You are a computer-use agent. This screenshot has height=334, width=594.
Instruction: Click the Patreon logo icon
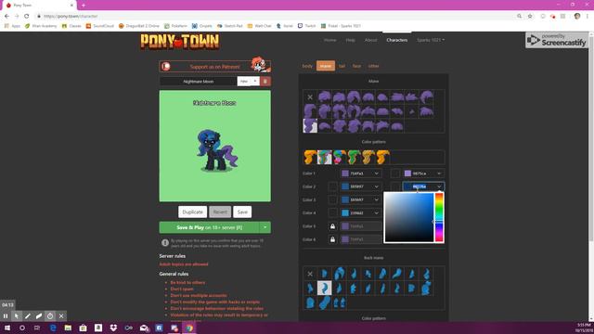[x=166, y=66]
